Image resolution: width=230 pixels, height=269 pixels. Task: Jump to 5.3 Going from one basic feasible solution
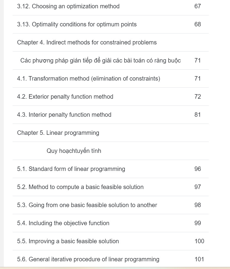[x=87, y=205]
